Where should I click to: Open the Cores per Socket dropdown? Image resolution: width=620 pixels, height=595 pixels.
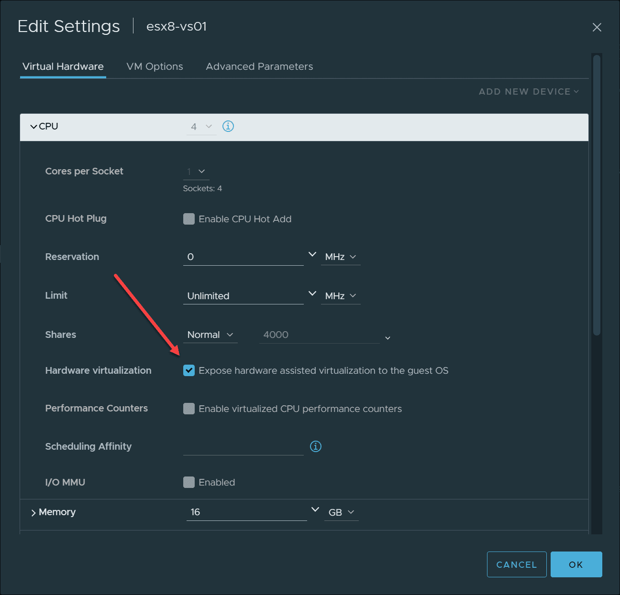[196, 172]
